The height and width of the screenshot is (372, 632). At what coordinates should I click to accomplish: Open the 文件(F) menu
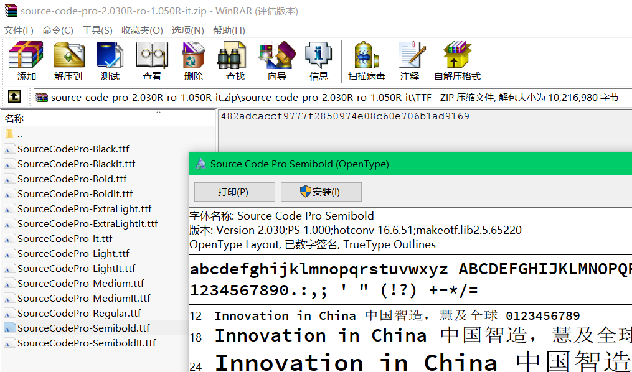click(19, 30)
